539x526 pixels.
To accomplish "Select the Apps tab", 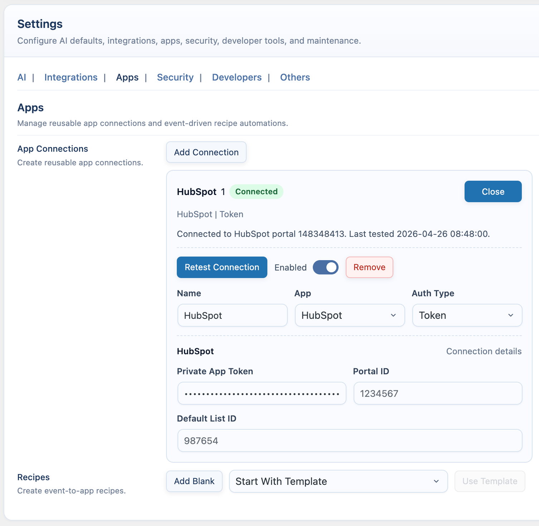I will [127, 77].
